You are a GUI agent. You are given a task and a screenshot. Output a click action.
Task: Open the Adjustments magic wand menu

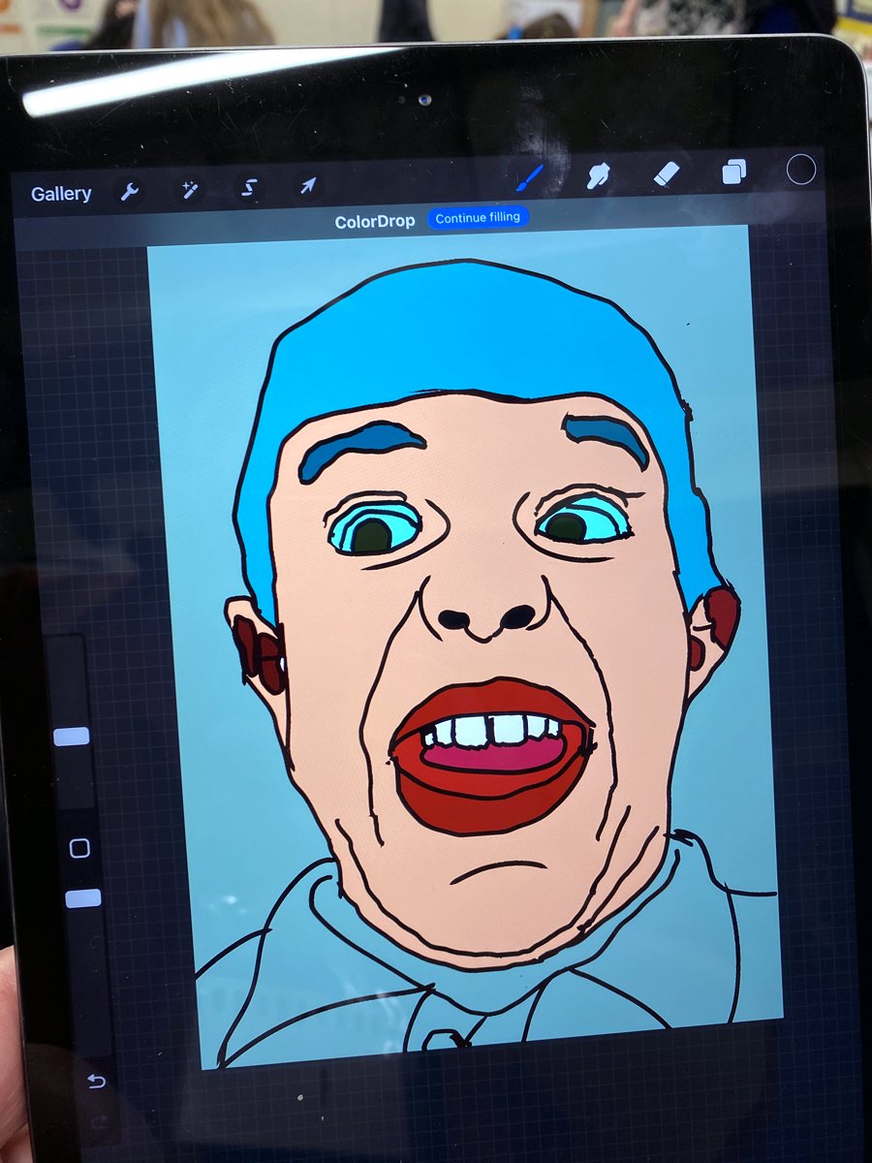(189, 189)
